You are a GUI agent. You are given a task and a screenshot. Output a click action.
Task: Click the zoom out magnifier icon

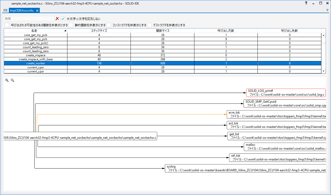(x=12, y=80)
